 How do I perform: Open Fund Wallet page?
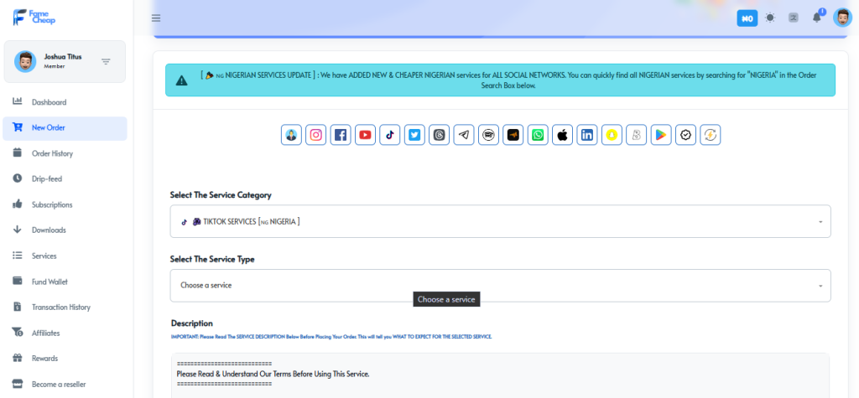(65, 282)
